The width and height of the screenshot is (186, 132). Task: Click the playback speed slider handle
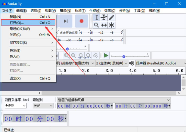click(x=124, y=57)
